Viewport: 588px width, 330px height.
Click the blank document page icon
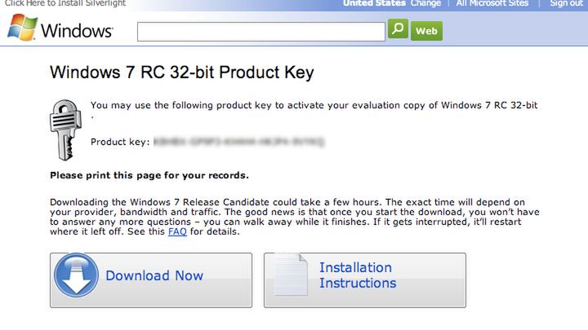click(289, 278)
